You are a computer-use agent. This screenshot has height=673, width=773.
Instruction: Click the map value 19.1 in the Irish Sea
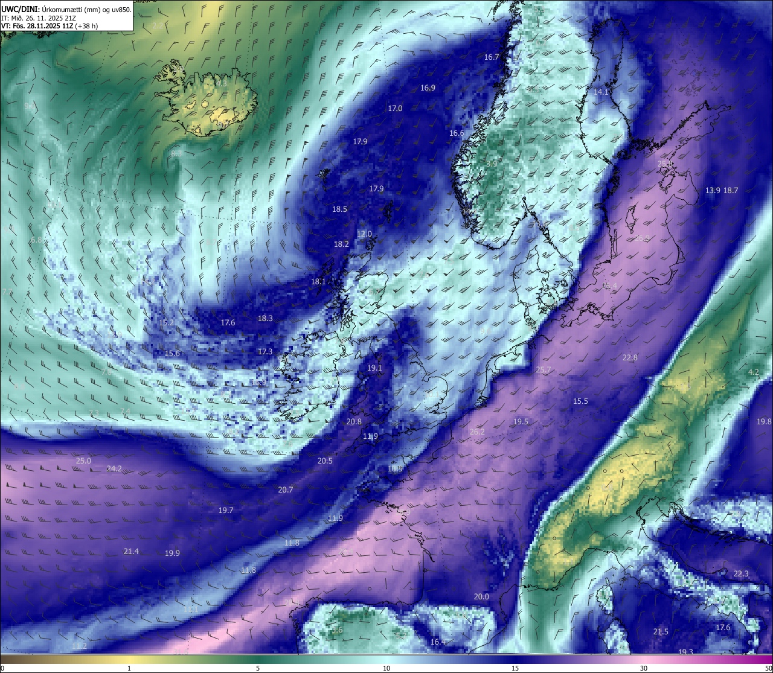tap(374, 368)
